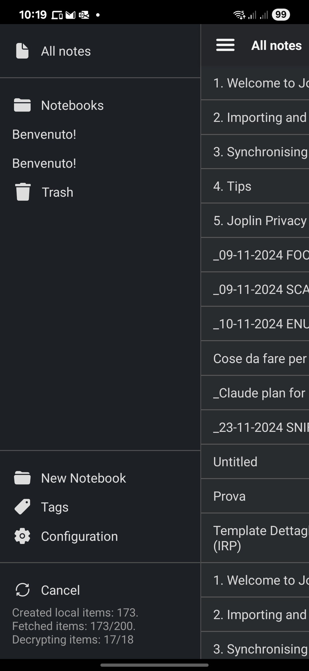Open the note titled Prova
Viewport: 309px width, 671px height.
coord(255,496)
